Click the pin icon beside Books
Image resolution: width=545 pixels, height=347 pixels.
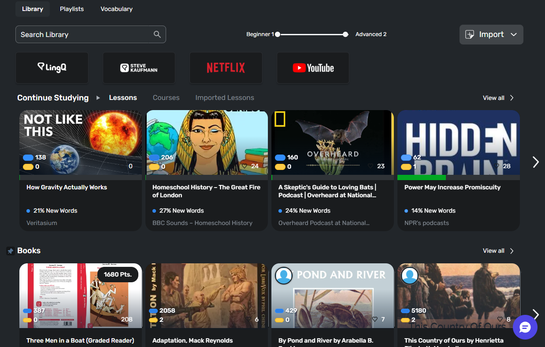click(11, 251)
